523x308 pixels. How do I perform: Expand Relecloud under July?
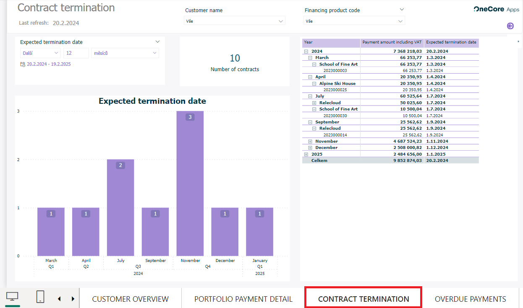pos(314,103)
